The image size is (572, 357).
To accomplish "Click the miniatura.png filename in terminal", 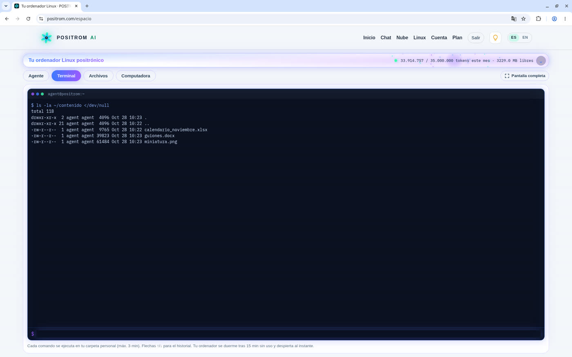I will 161,142.
